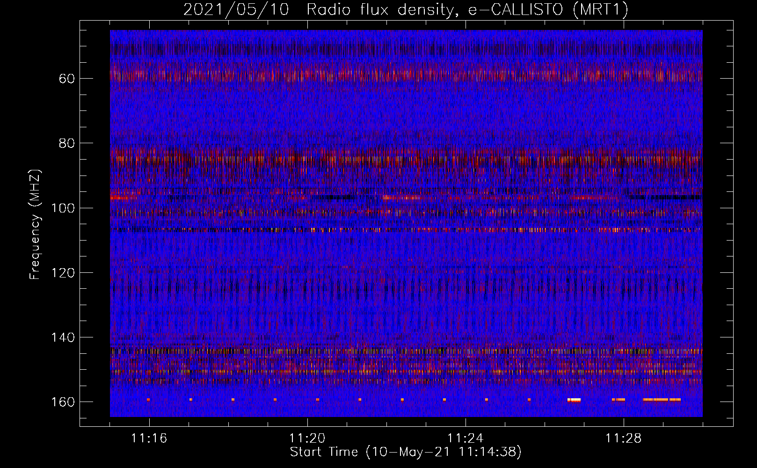757x468 pixels.
Task: Click the bright white burst near 160 MHz
Action: 574,400
